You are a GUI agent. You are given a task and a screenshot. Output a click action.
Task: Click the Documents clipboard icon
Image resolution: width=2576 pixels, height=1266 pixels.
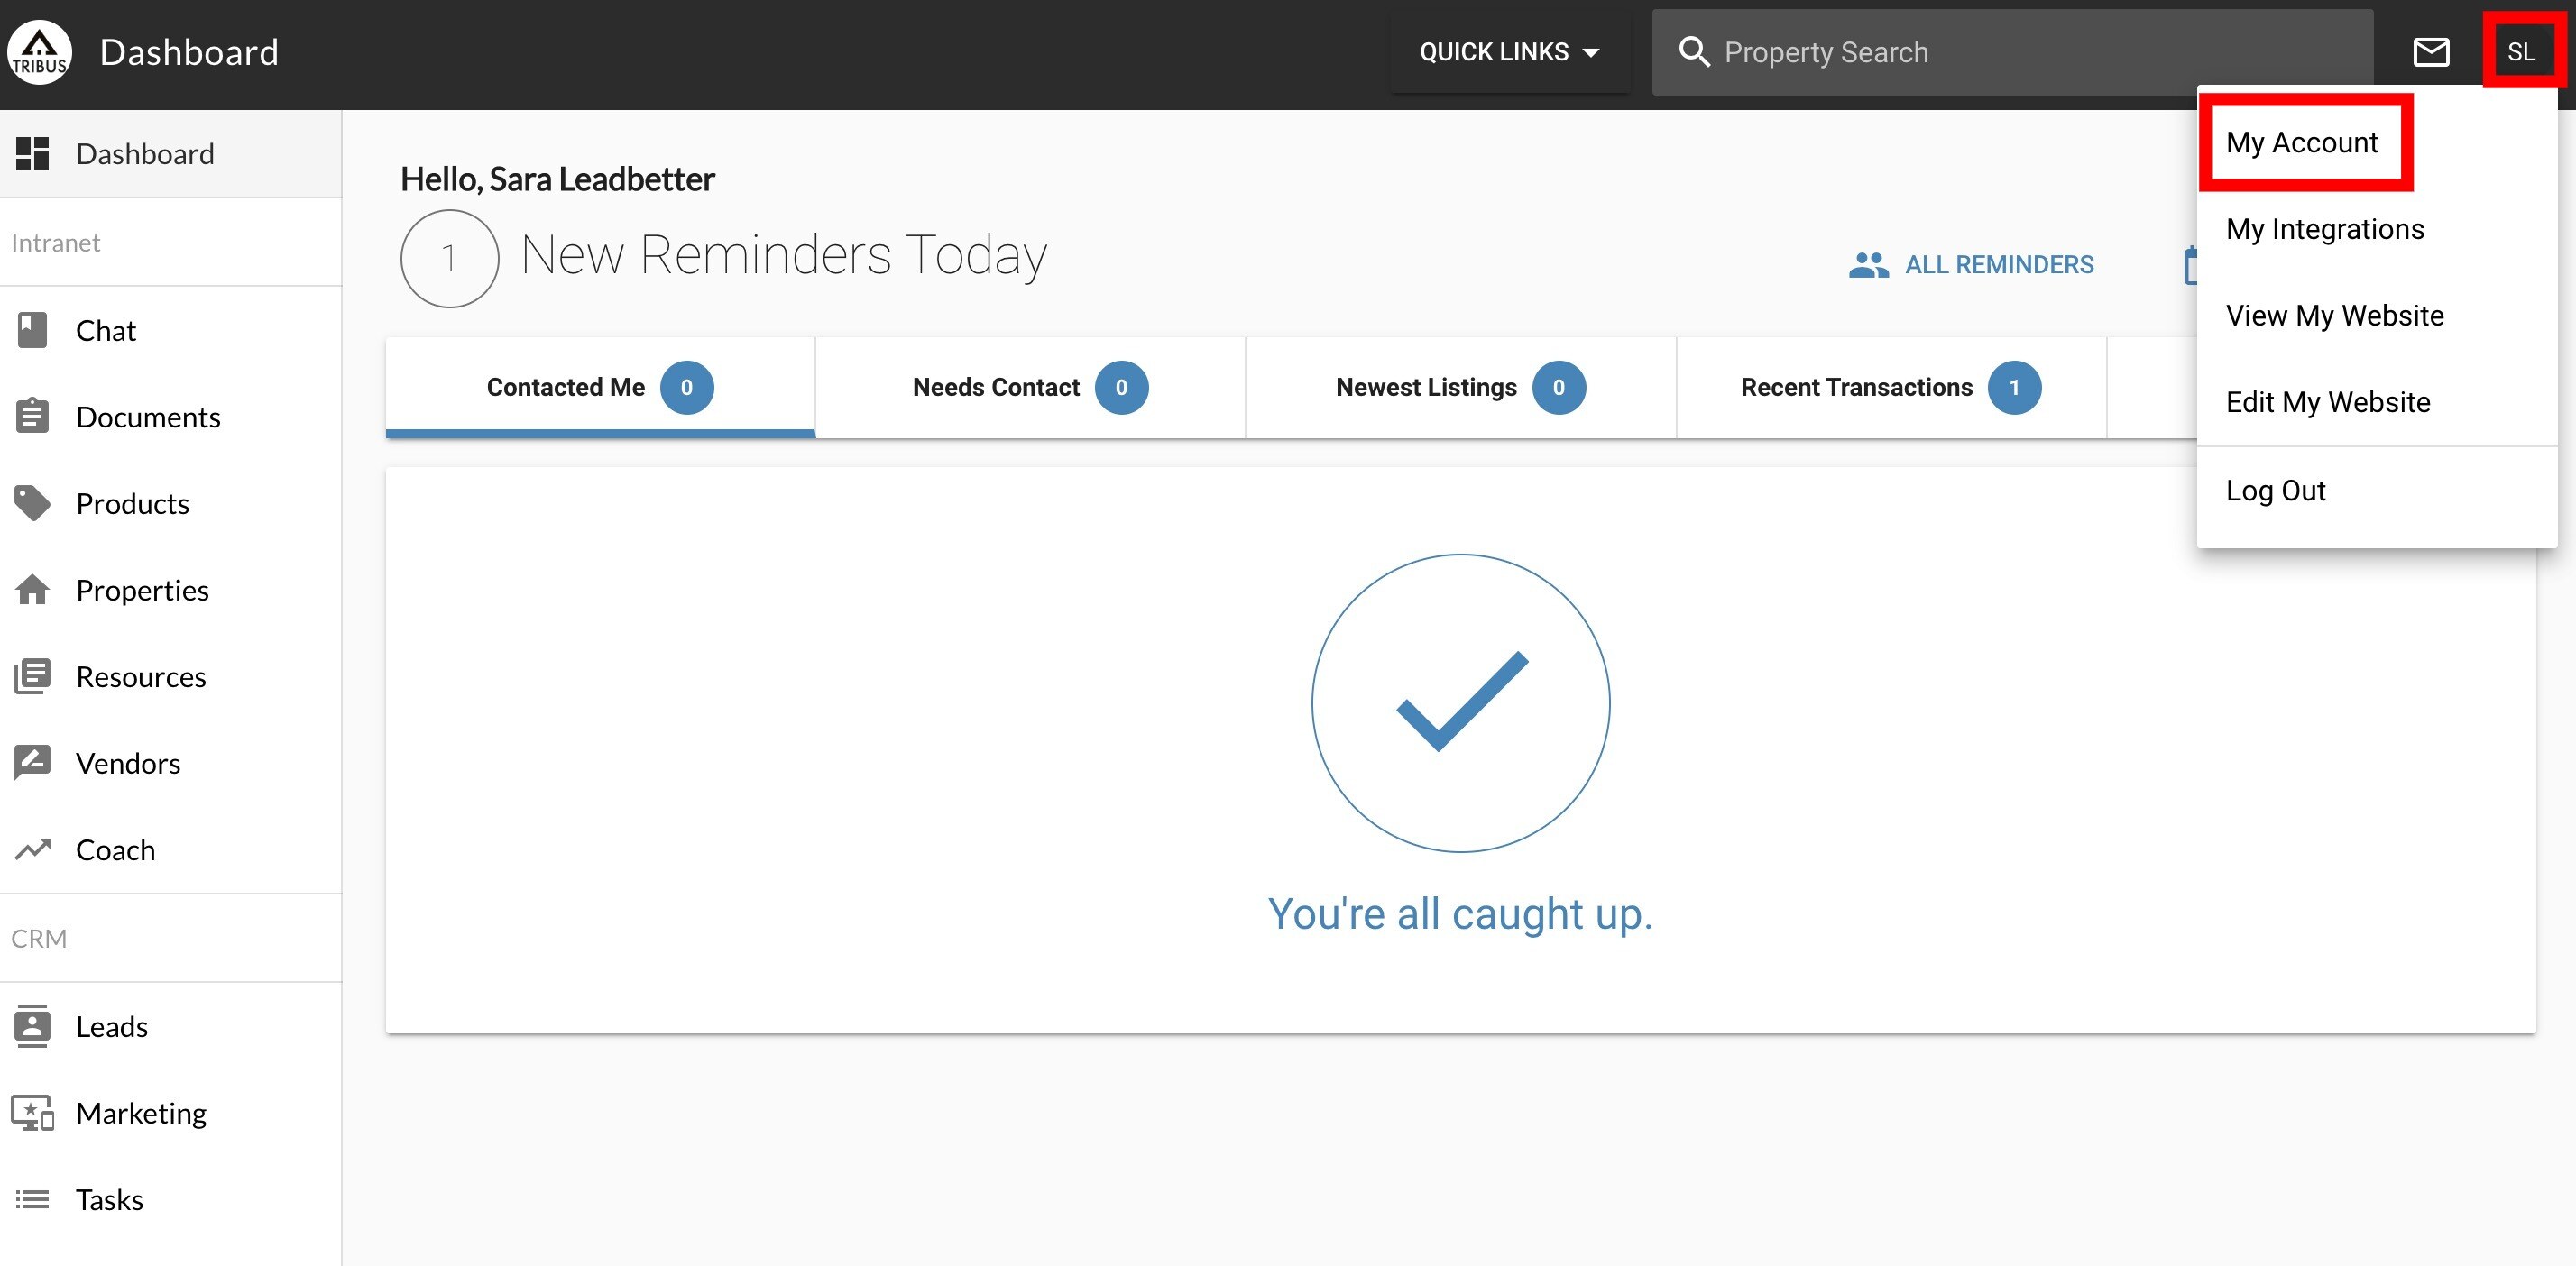(x=32, y=416)
